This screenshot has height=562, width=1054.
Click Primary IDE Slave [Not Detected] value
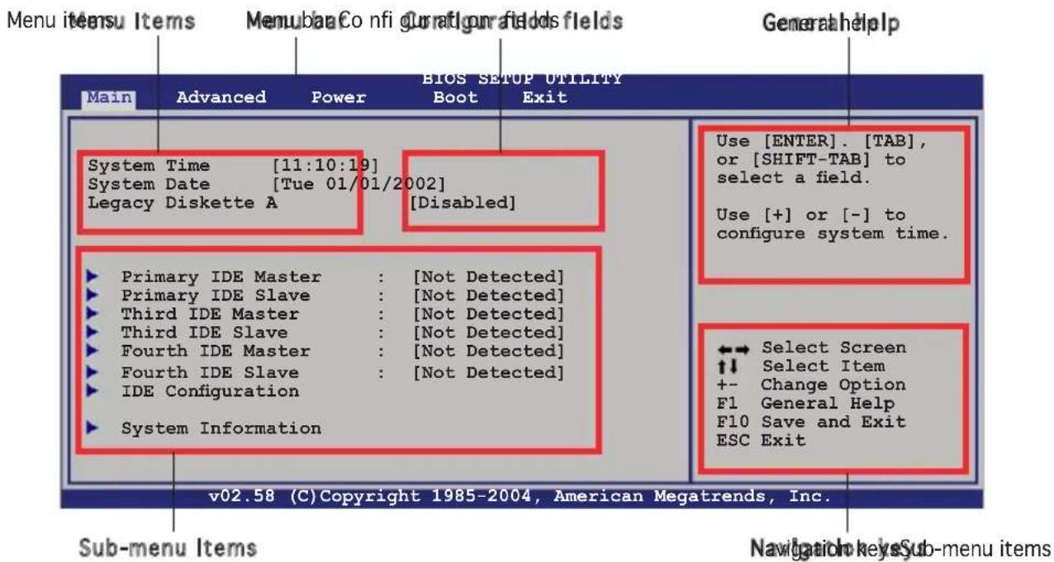click(x=489, y=295)
